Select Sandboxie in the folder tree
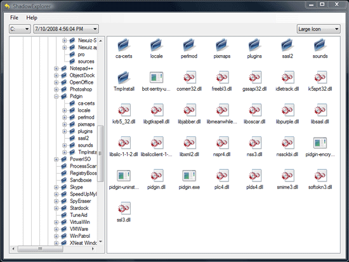349x262 pixels. click(81, 180)
